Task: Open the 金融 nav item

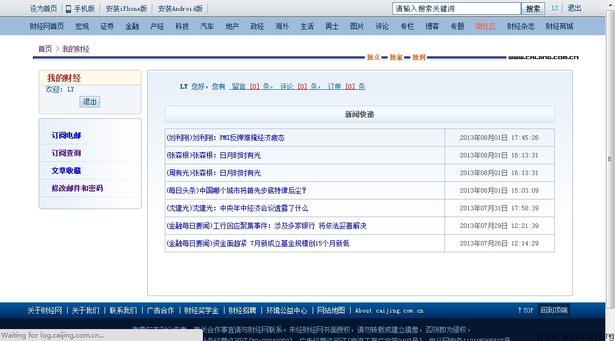Action: click(132, 26)
